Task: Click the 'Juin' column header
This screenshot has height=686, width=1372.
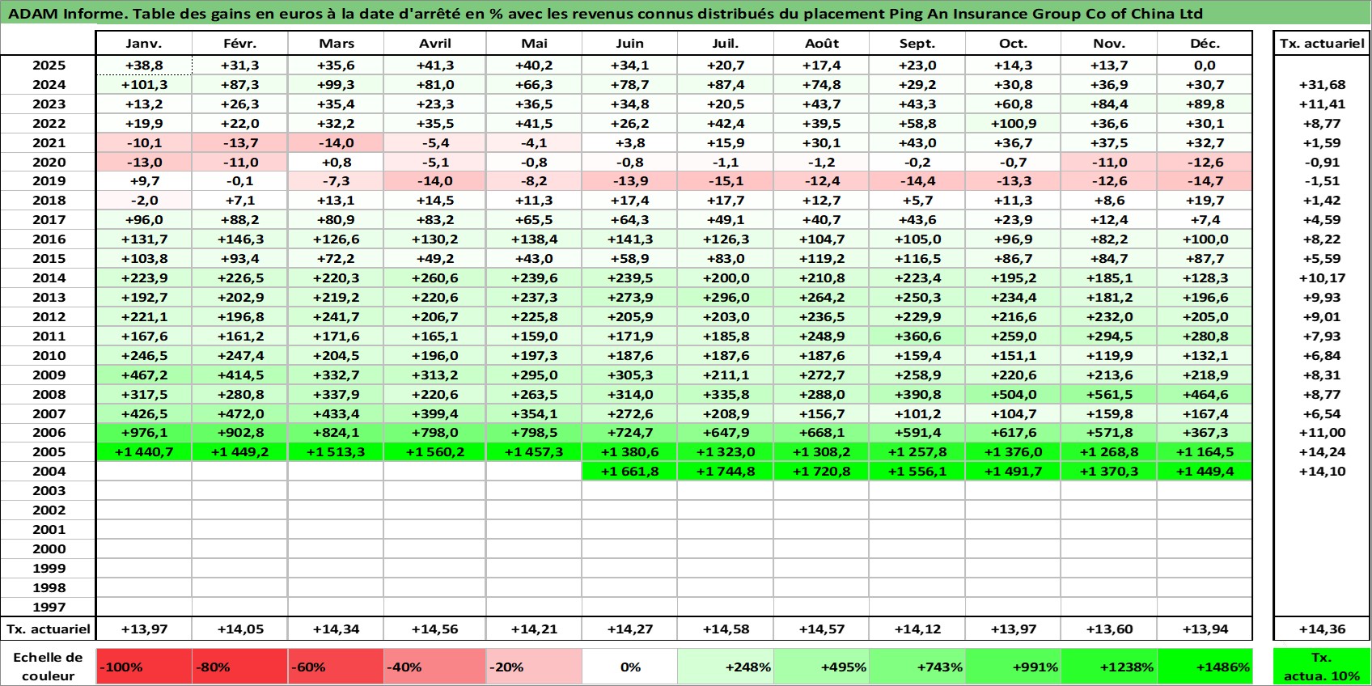Action: click(629, 44)
